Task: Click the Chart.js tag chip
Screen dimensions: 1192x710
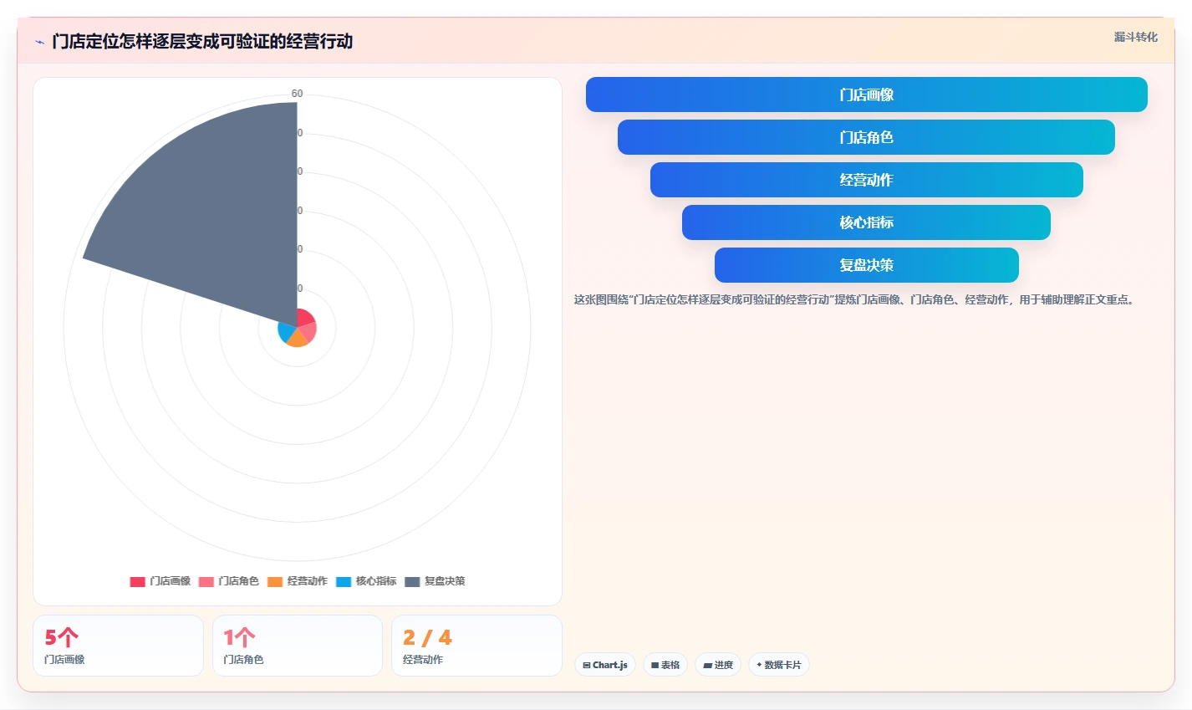Action: tap(605, 665)
